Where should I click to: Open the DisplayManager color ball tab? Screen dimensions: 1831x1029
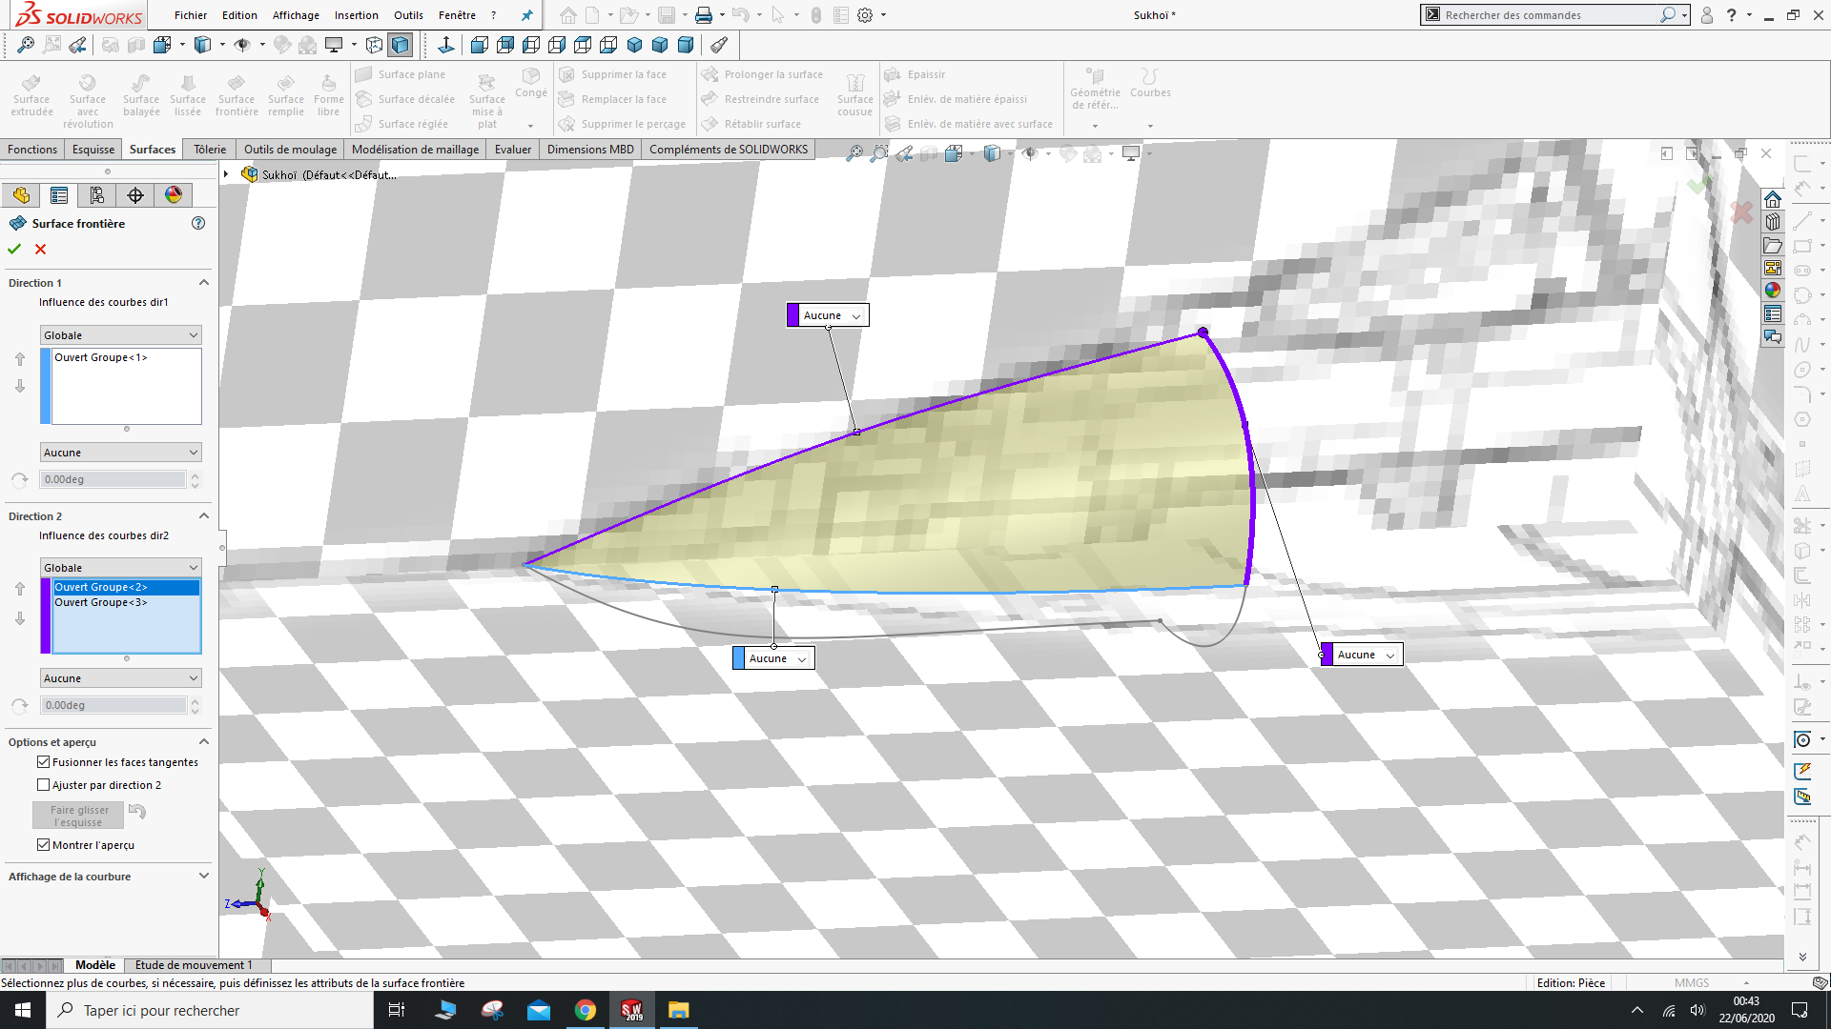tap(174, 195)
